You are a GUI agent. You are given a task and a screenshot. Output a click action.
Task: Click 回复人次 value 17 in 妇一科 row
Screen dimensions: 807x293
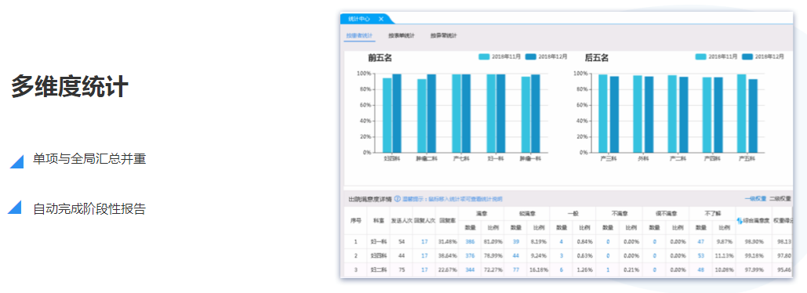pos(424,241)
